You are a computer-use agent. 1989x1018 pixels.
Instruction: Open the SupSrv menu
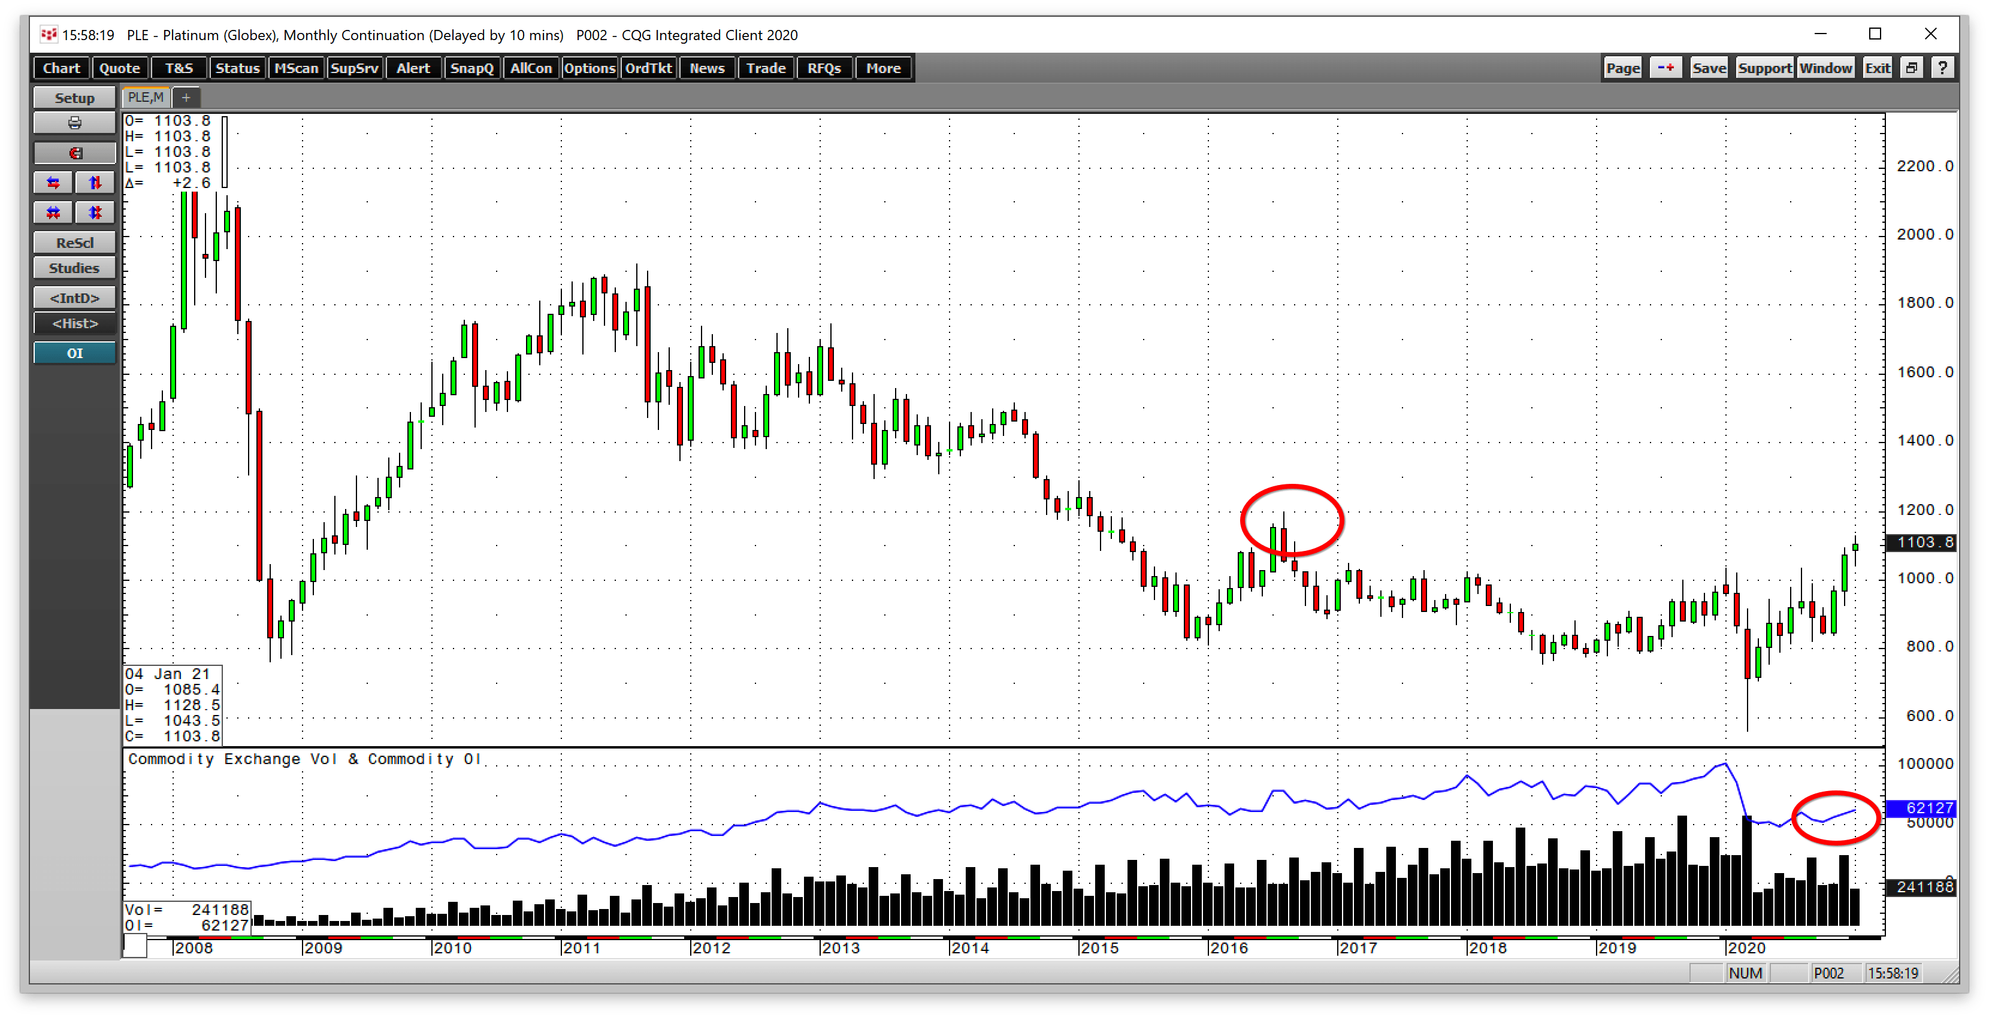click(355, 68)
